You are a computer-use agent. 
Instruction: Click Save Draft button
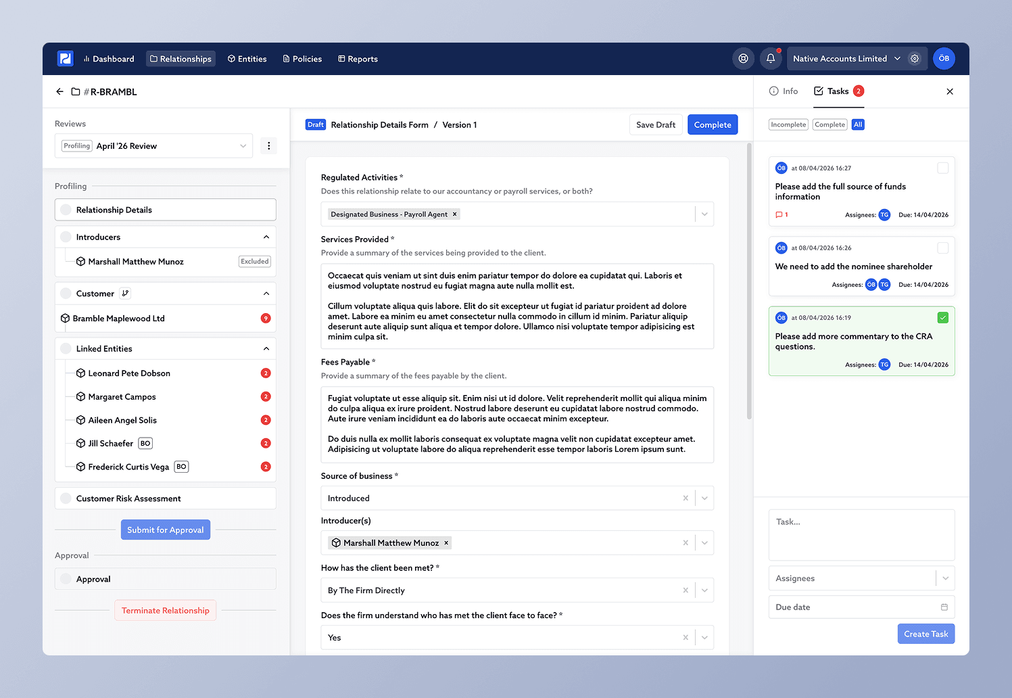pyautogui.click(x=656, y=124)
